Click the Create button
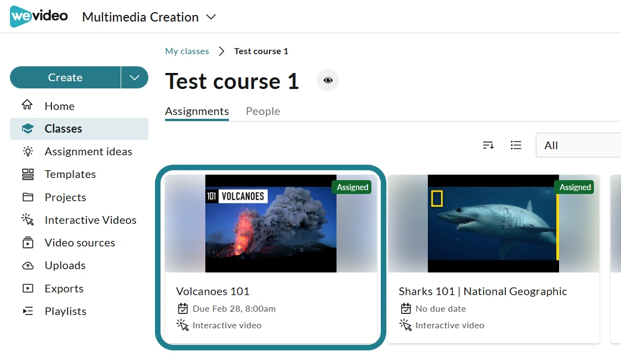 coord(65,77)
